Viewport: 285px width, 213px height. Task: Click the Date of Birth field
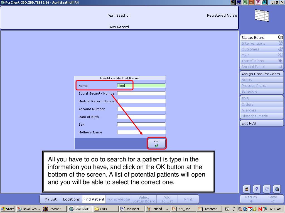click(x=141, y=117)
